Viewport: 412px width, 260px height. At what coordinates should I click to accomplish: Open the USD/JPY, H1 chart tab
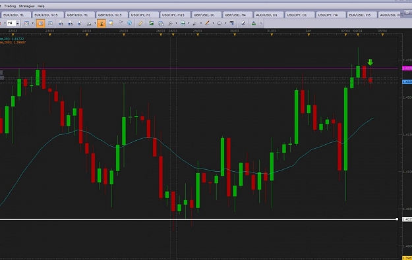[x=143, y=15]
